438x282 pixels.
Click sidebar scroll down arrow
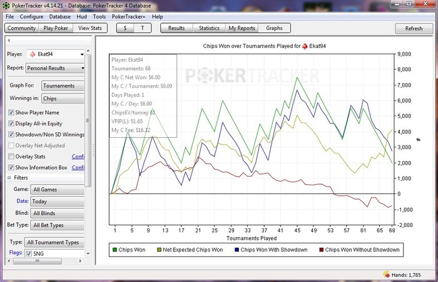[x=88, y=253]
